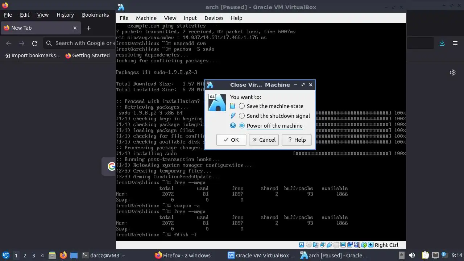
Task: Open VirtualBox Input menu
Action: tap(190, 18)
